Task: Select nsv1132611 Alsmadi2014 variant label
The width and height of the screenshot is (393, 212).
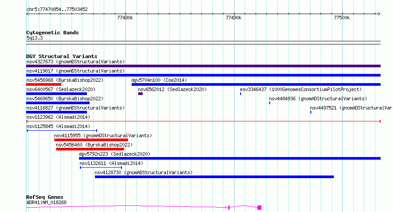Action: tap(111, 163)
